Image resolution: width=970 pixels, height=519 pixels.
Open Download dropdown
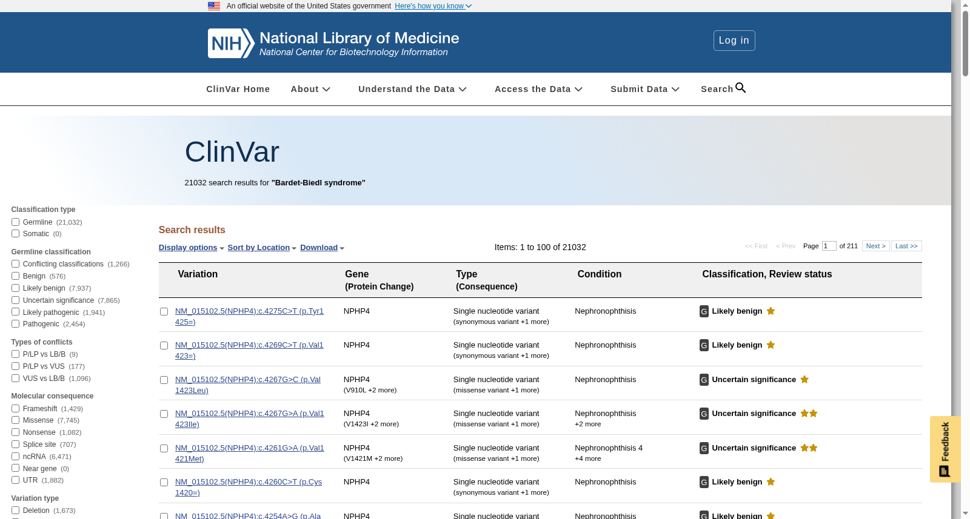tap(322, 248)
